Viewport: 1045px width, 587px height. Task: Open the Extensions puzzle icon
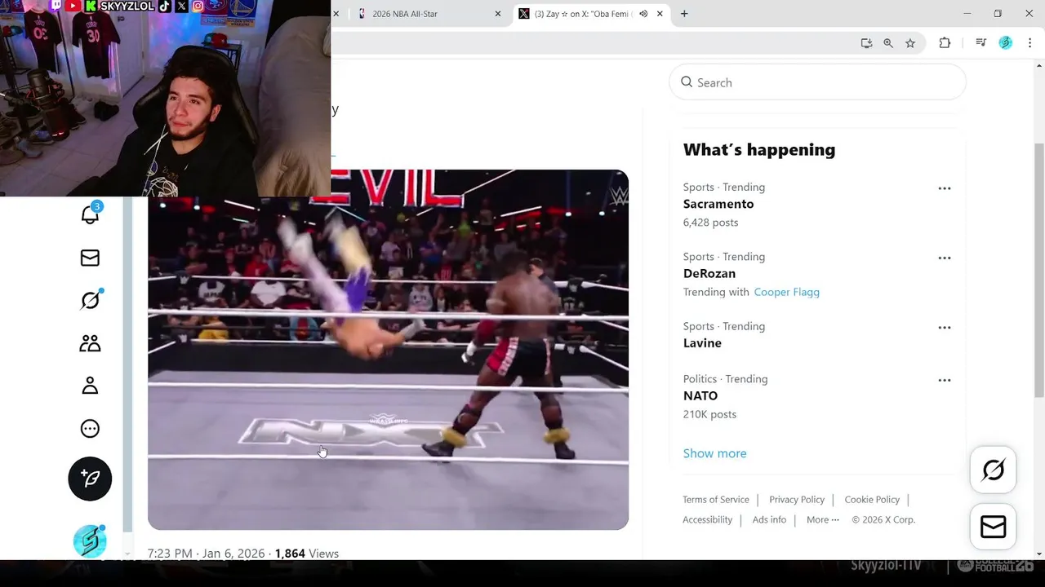click(x=945, y=43)
